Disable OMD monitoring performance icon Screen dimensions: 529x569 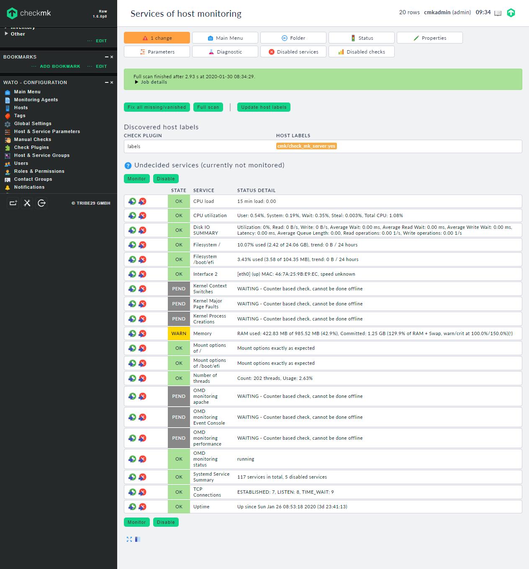pos(142,438)
